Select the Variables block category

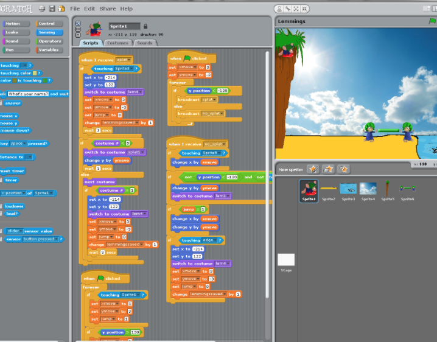tap(51, 50)
